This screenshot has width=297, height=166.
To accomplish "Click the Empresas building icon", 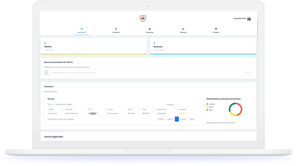I will [x=150, y=29].
